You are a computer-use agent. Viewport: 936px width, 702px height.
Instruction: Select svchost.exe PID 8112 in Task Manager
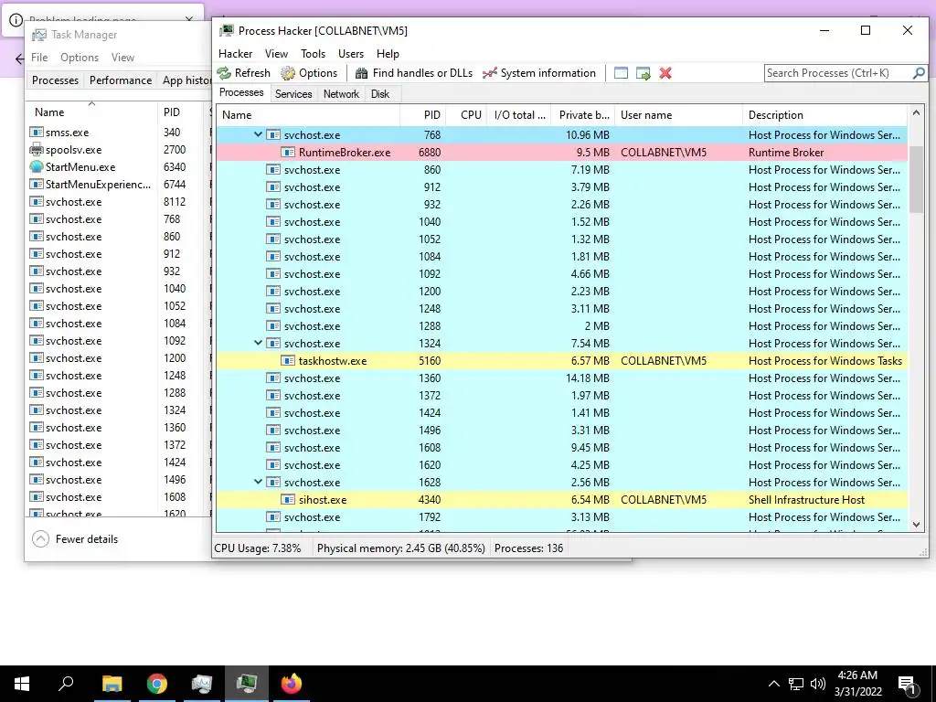[118, 202]
